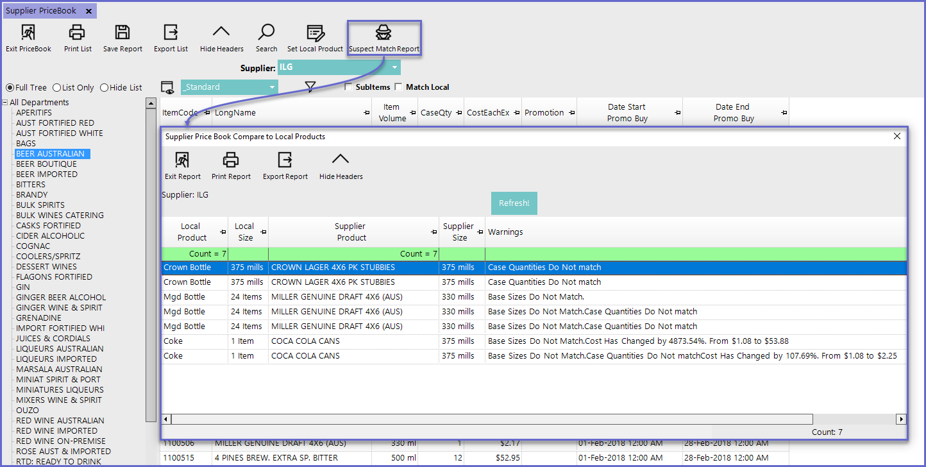The image size is (926, 467).
Task: Collapse the All Departments tree node
Action: (x=5, y=103)
